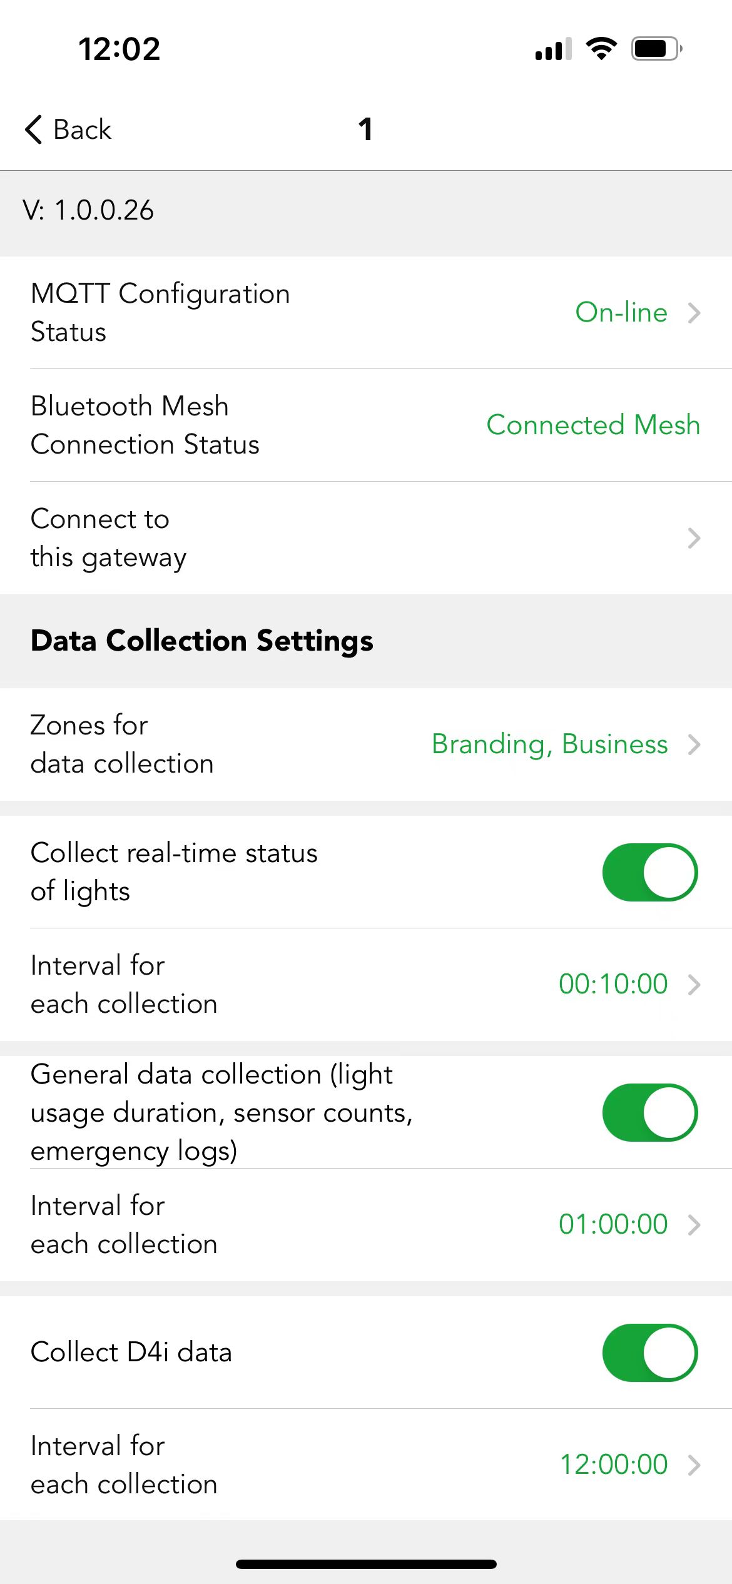Tap the back arrow chevron icon
The height and width of the screenshot is (1584, 732).
pyautogui.click(x=34, y=129)
